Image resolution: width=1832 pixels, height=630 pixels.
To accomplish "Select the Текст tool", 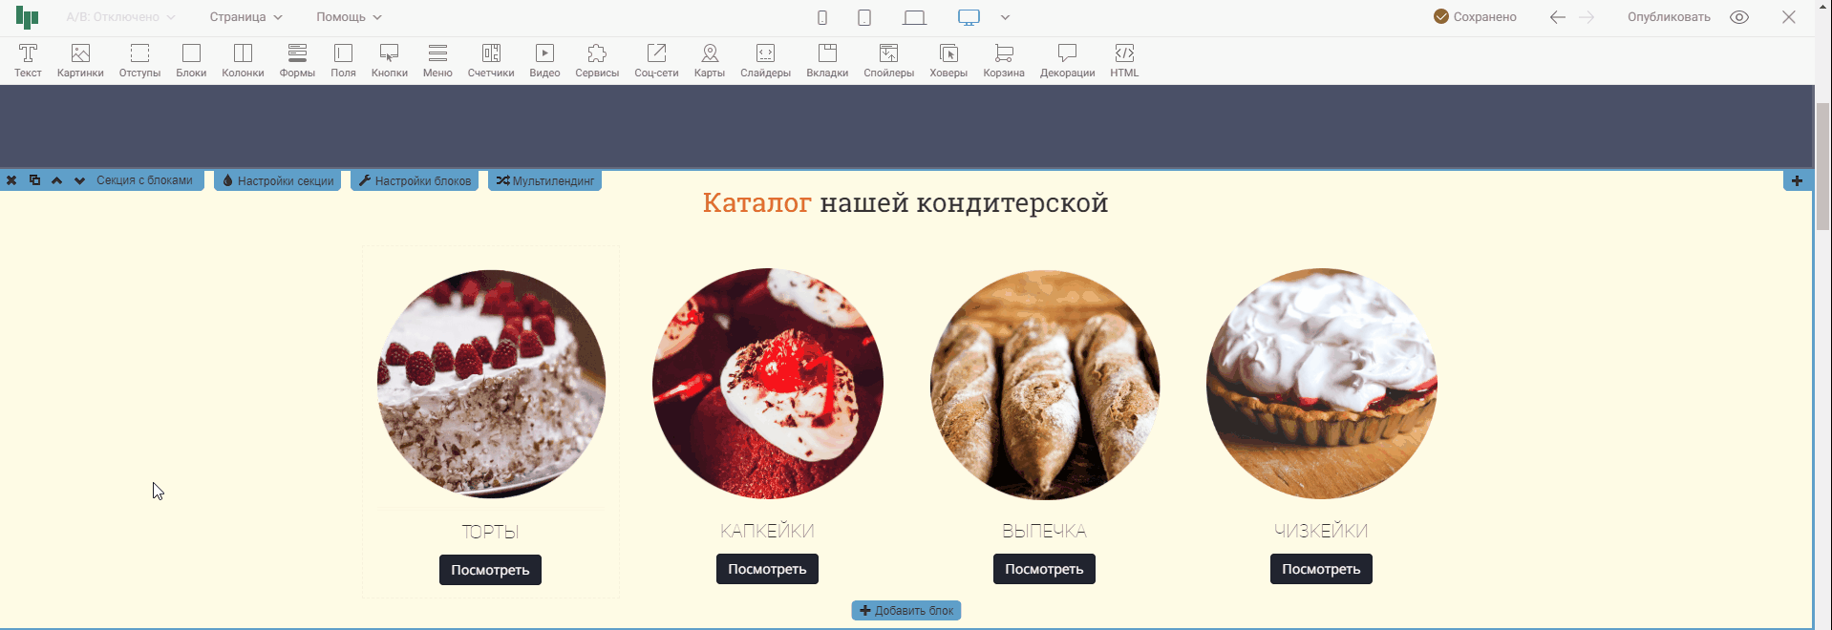I will (x=28, y=60).
